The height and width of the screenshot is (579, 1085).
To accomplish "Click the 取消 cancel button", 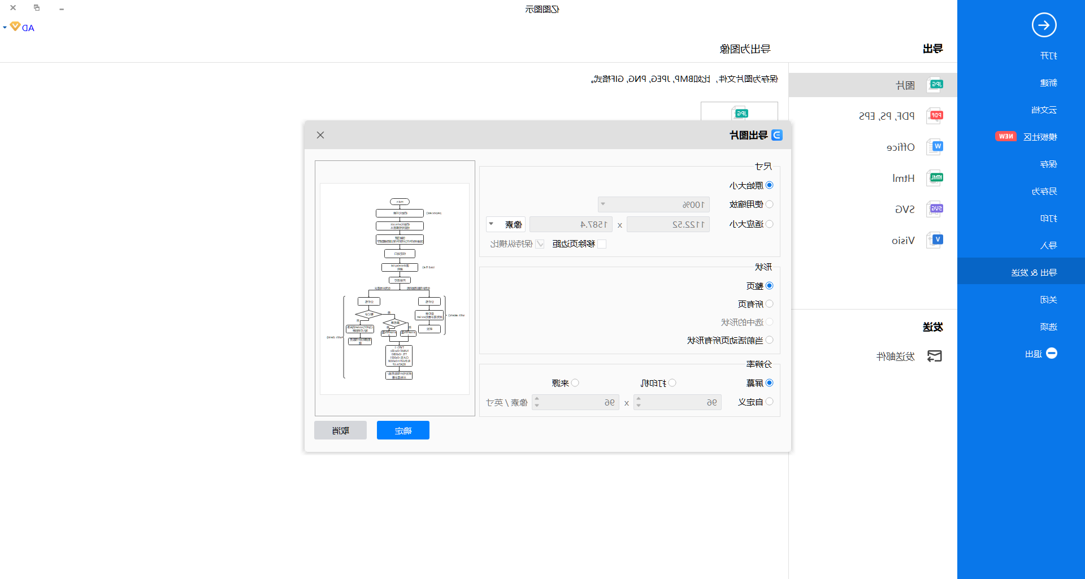I will click(x=340, y=430).
